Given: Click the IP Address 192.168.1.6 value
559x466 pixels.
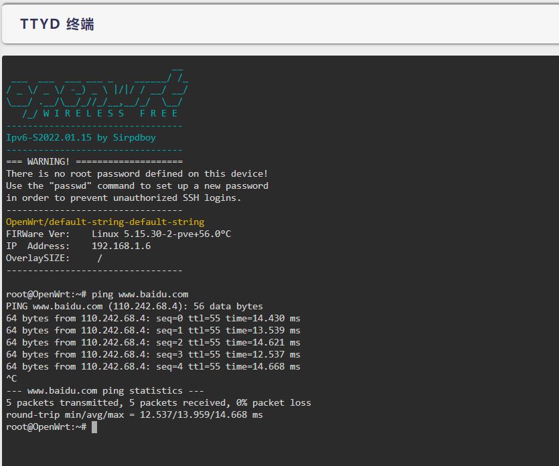Looking at the screenshot, I should [121, 246].
